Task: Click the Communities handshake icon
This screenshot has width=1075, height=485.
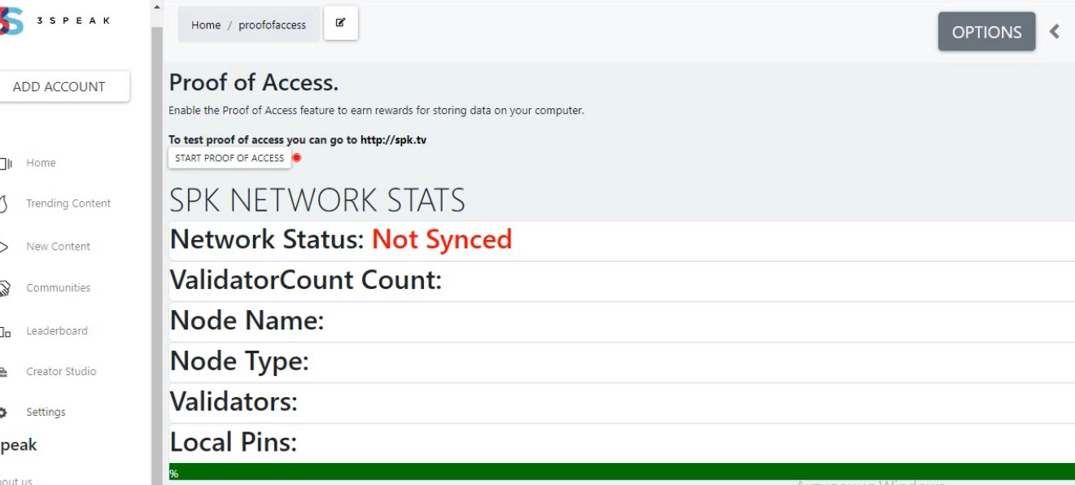Action: (5, 288)
